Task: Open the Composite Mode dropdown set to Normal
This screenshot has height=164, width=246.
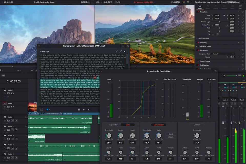Action: (223, 54)
